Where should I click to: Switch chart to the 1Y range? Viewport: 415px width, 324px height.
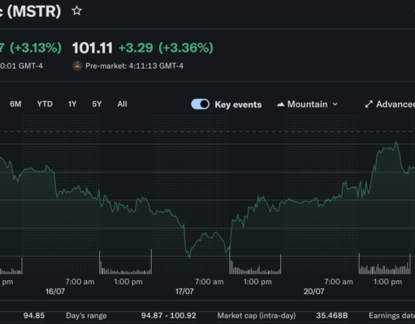pos(72,104)
